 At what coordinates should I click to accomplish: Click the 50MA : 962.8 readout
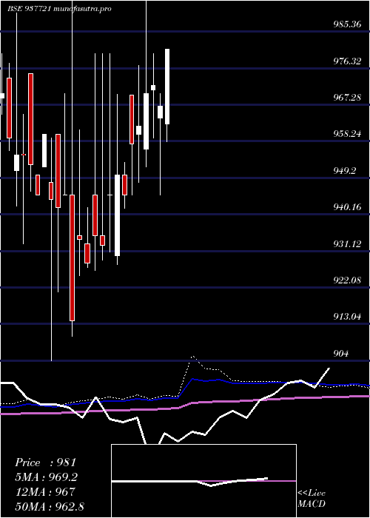click(x=51, y=506)
